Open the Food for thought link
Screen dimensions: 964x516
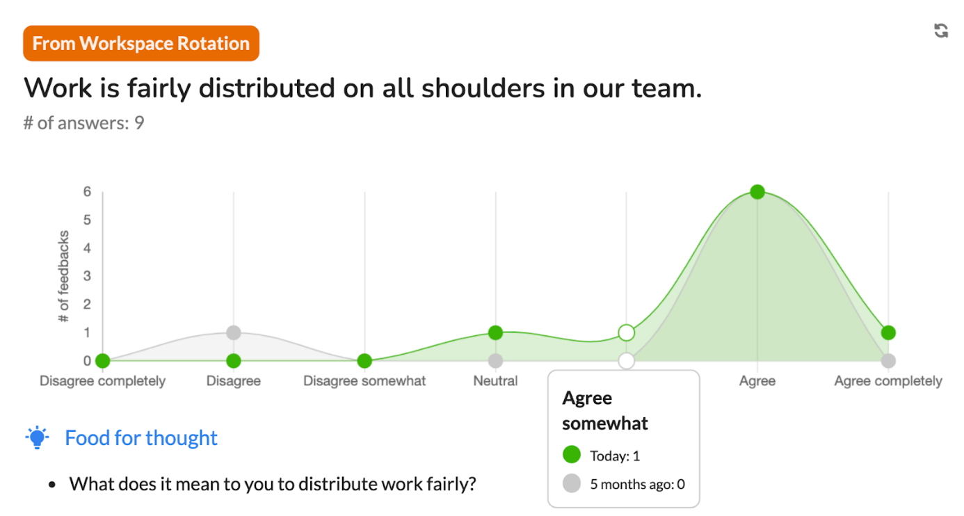(141, 438)
